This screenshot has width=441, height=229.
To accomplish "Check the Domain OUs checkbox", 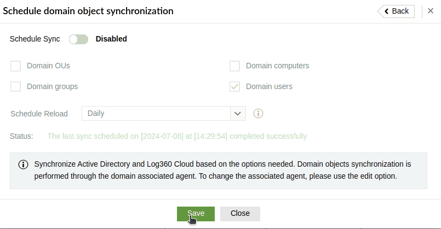I will coord(16,66).
